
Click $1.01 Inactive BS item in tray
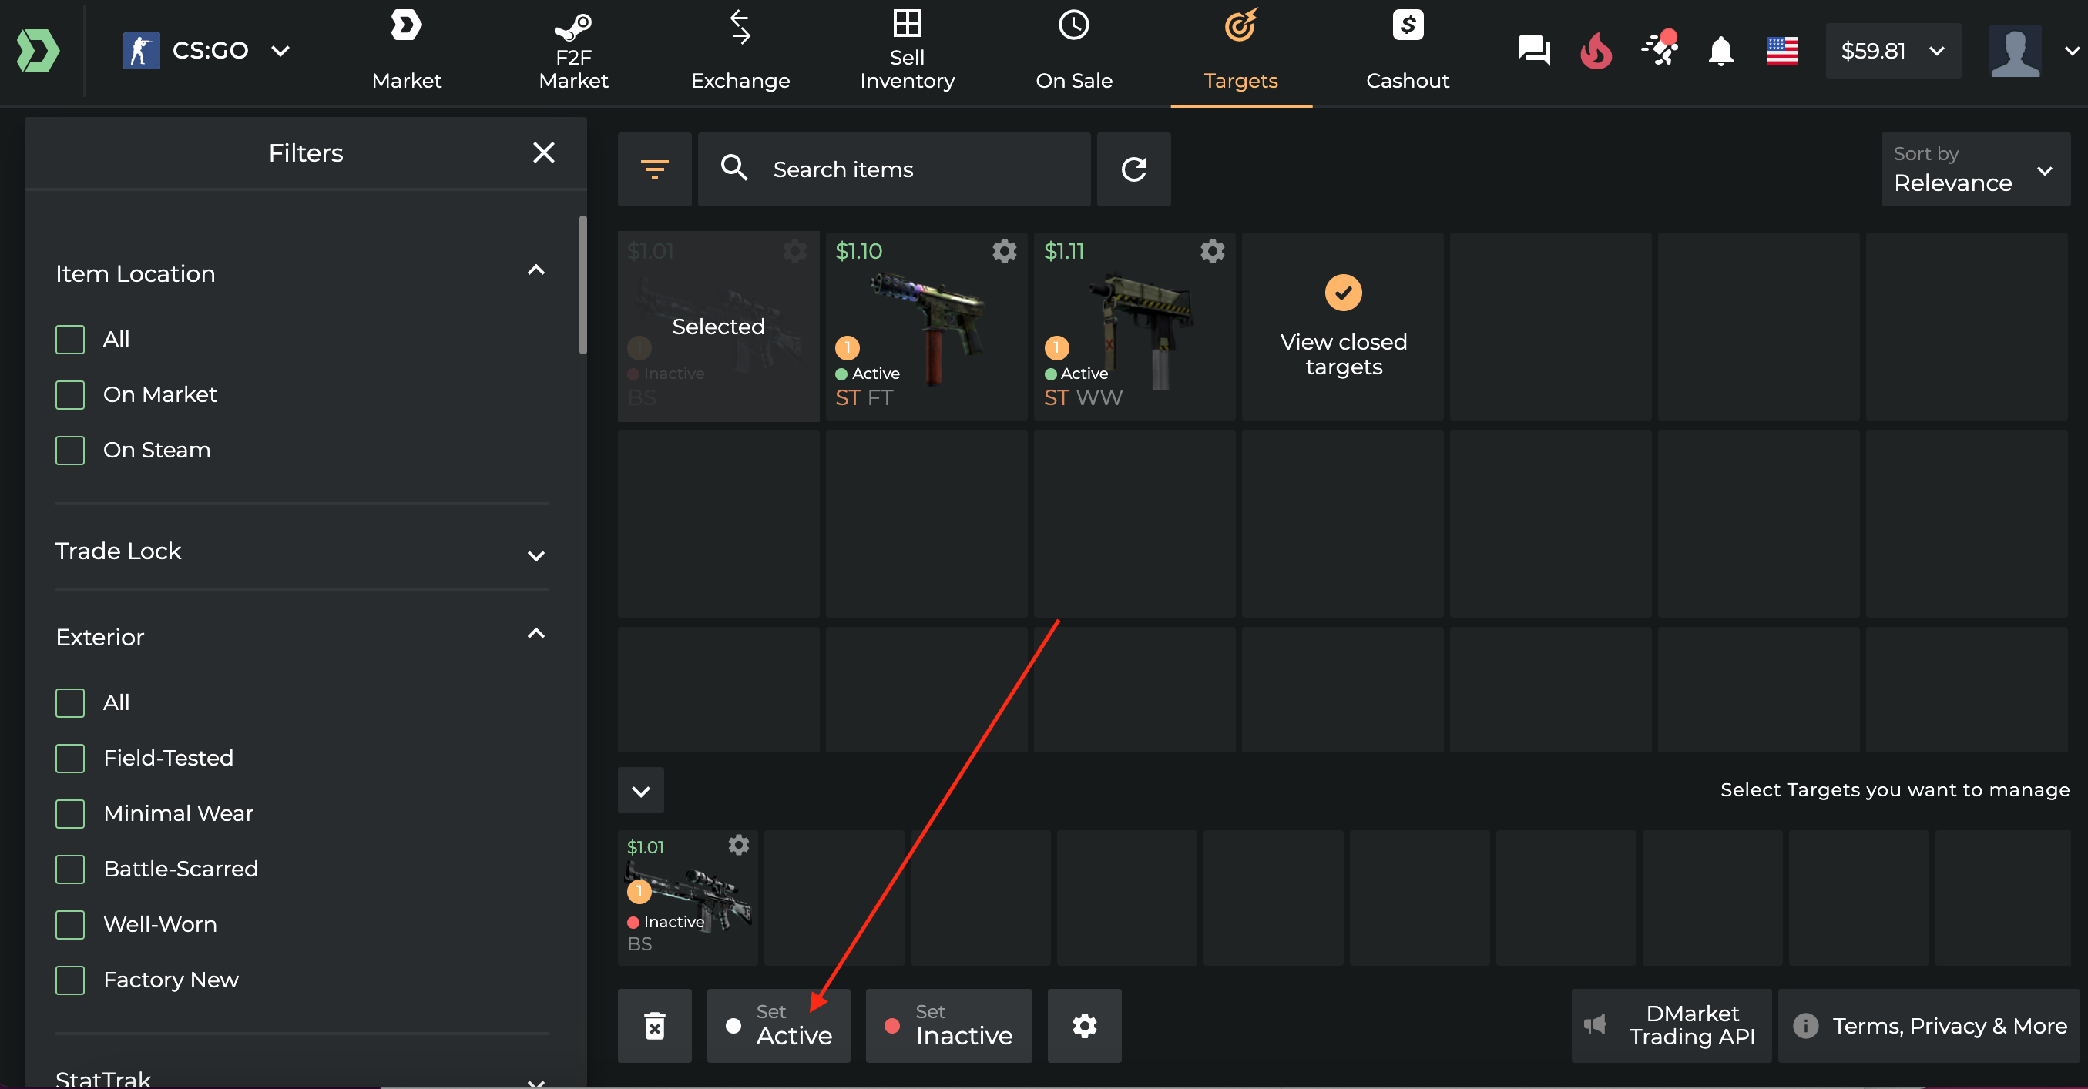[x=687, y=897]
